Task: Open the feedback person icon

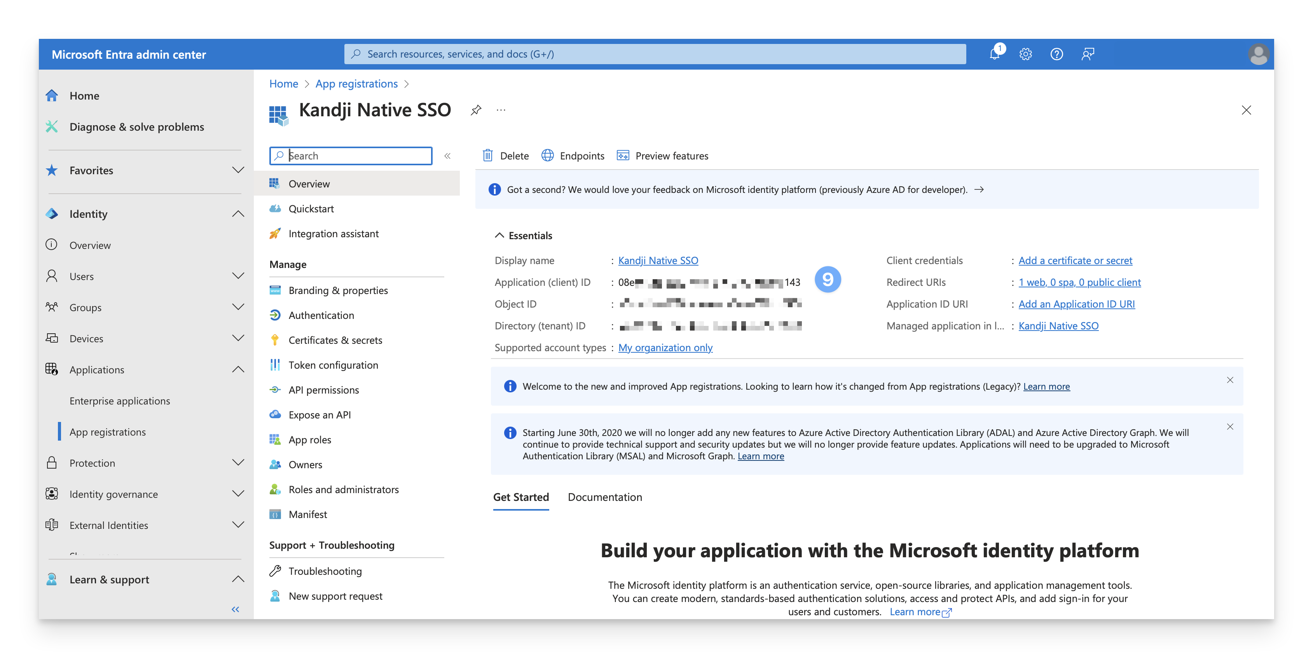Action: [1088, 54]
